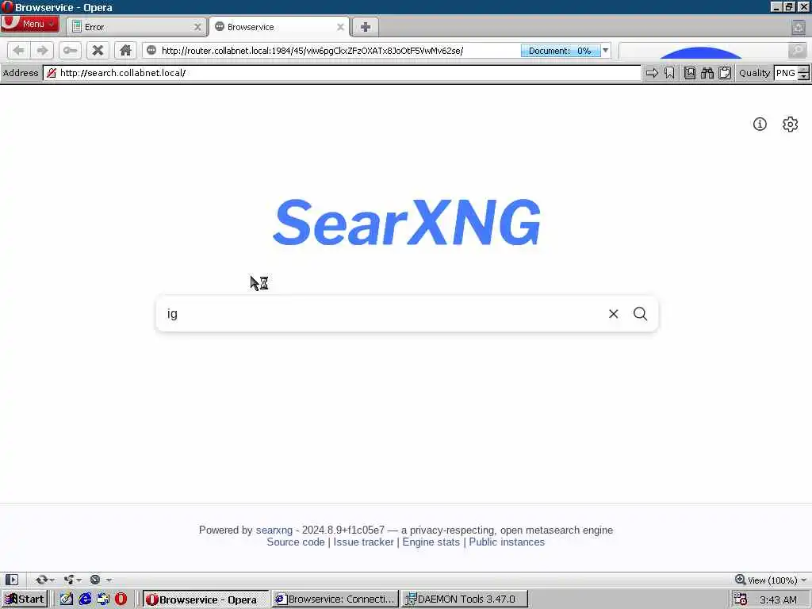Click the Opera search field at top right
Screen dimensions: 812x609
[703, 50]
